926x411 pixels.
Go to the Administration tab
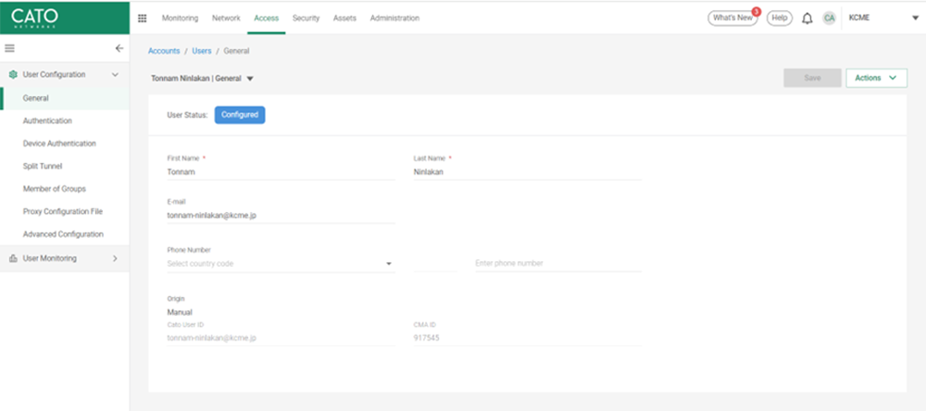[x=394, y=19]
